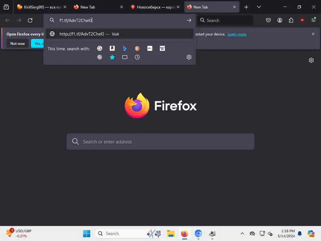Search this time with Google

[x=100, y=48]
